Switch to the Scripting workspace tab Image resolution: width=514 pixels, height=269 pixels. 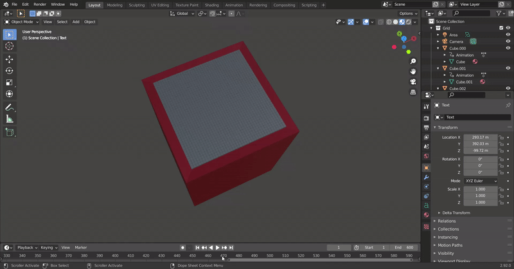(x=309, y=5)
